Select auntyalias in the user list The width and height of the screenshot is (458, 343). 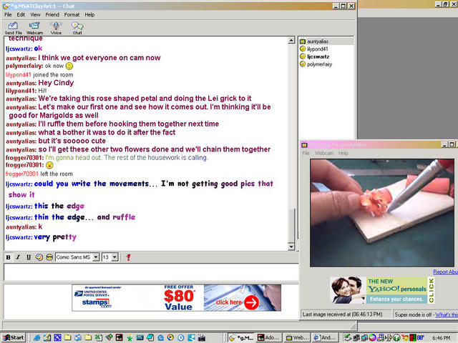coord(318,41)
